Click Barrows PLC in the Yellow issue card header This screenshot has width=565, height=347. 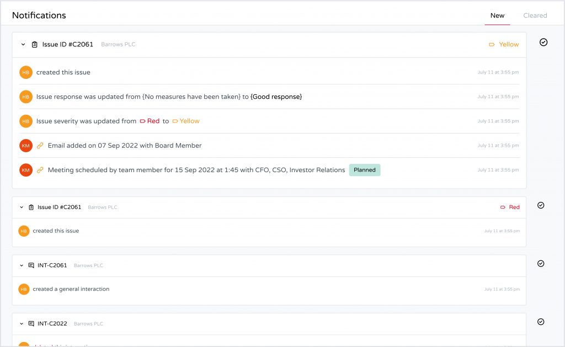click(x=118, y=45)
